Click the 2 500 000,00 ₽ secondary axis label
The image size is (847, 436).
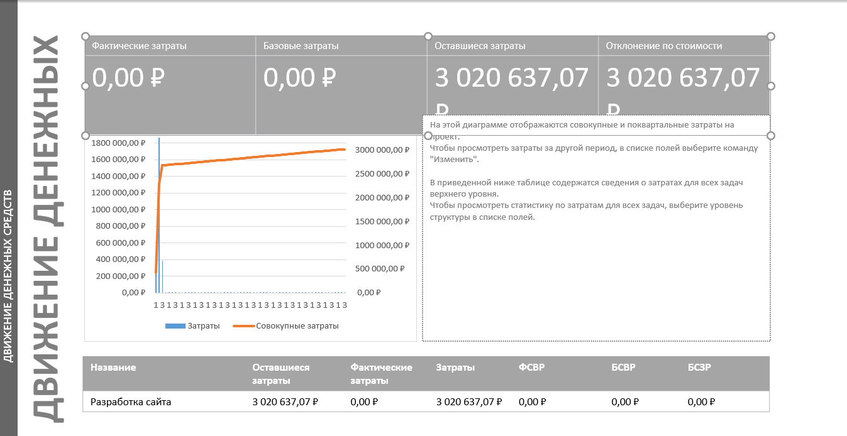pyautogui.click(x=382, y=173)
